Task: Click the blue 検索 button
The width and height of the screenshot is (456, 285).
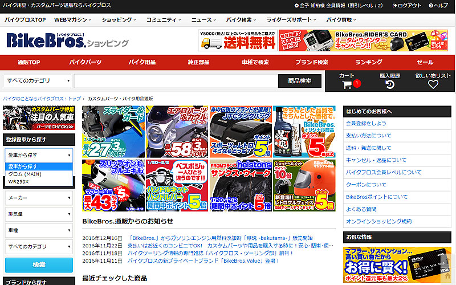Action: tap(39, 265)
